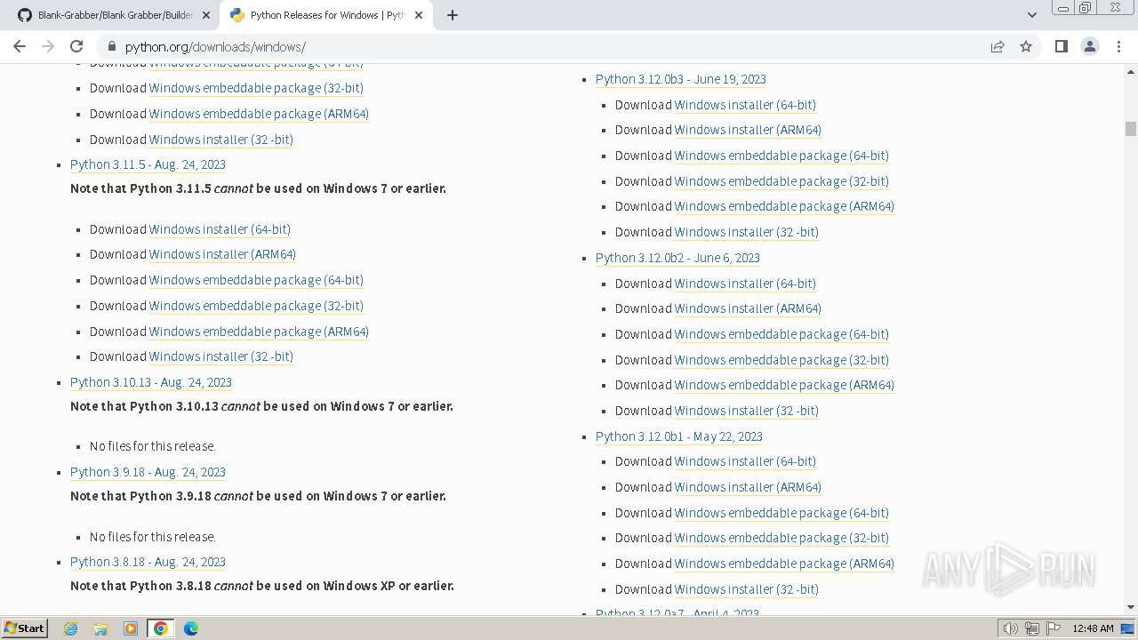The width and height of the screenshot is (1138, 640).
Task: Download Python 3.12.0b3 embeddable package (64-bit)
Action: pyautogui.click(x=781, y=156)
